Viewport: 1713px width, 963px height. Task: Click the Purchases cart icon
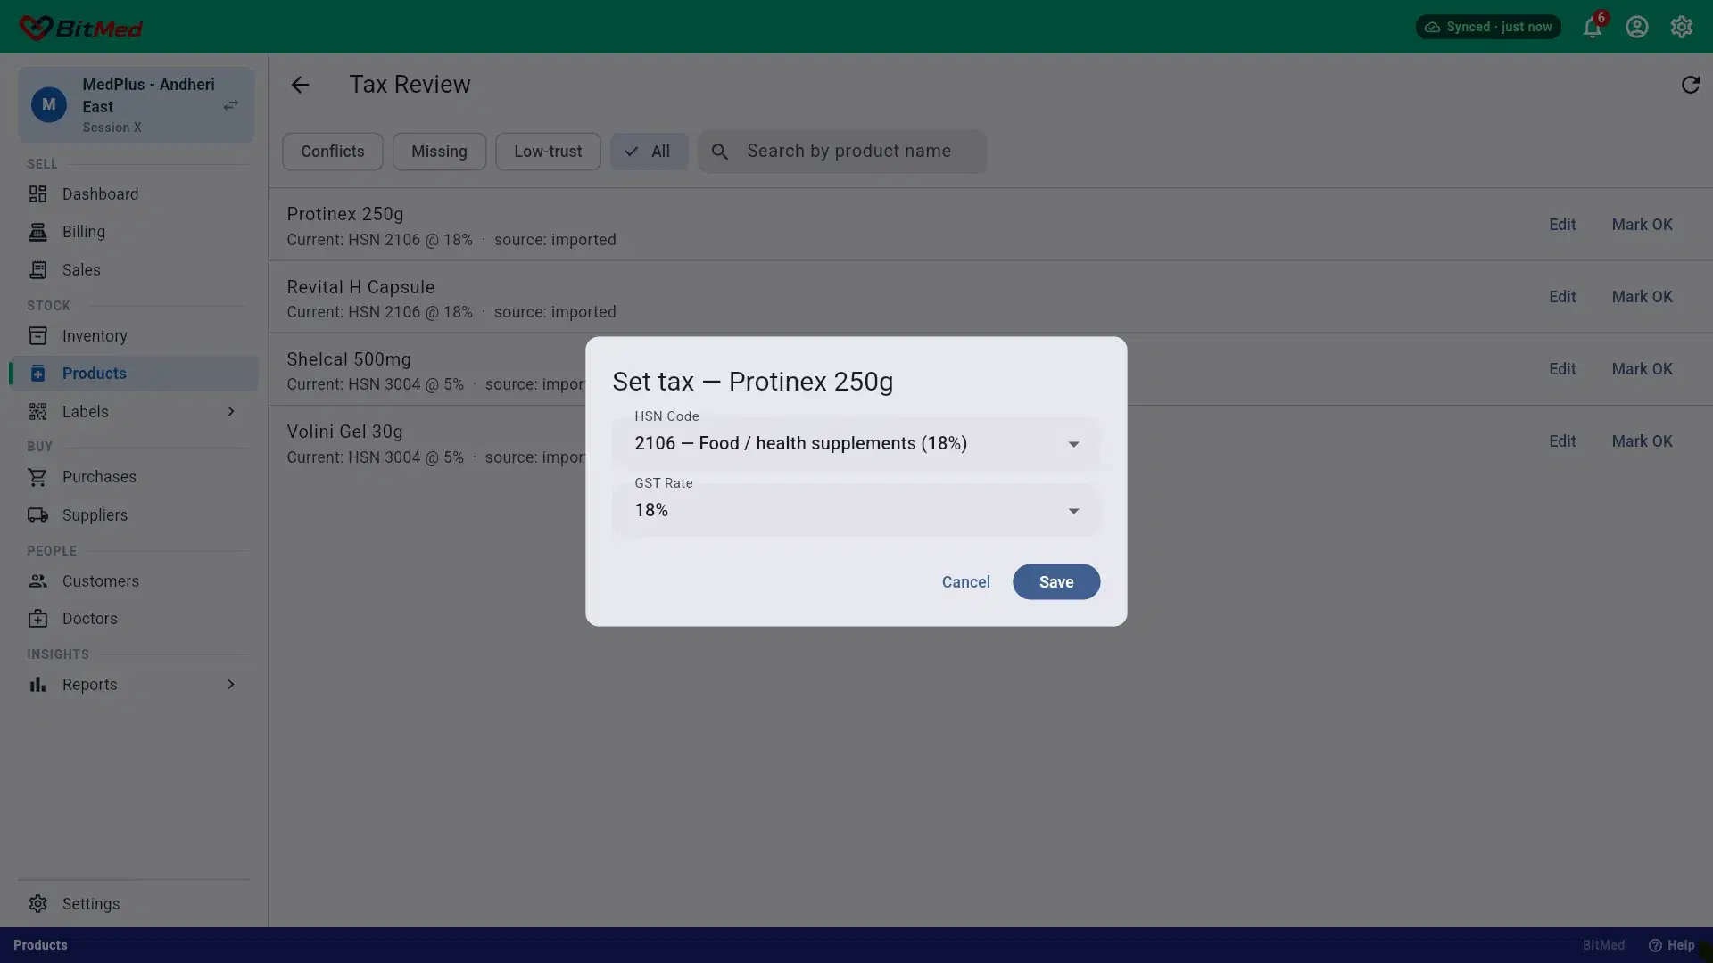(x=37, y=477)
